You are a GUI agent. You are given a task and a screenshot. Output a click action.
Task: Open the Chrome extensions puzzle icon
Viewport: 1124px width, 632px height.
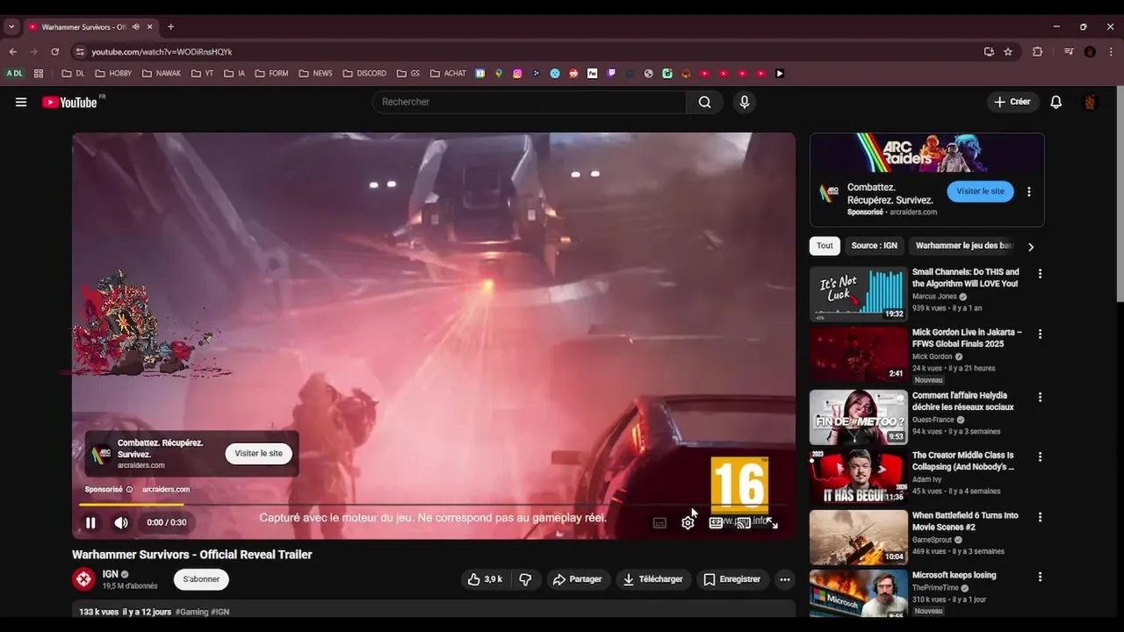point(1037,52)
